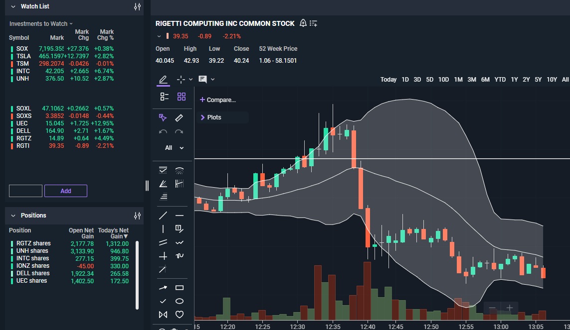570x330 pixels.
Task: Select the zigzag polyline tool
Action: tap(179, 242)
